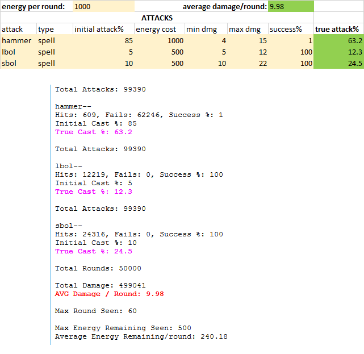Click 'sbol--' heading in the output log

click(69, 226)
